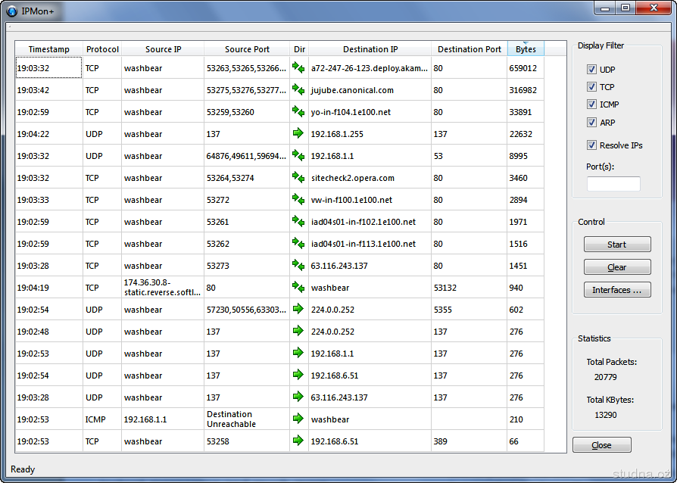Toggle the TCP filter checkbox

591,87
